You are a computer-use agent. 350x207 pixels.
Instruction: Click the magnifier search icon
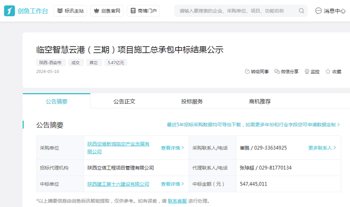tap(301, 10)
